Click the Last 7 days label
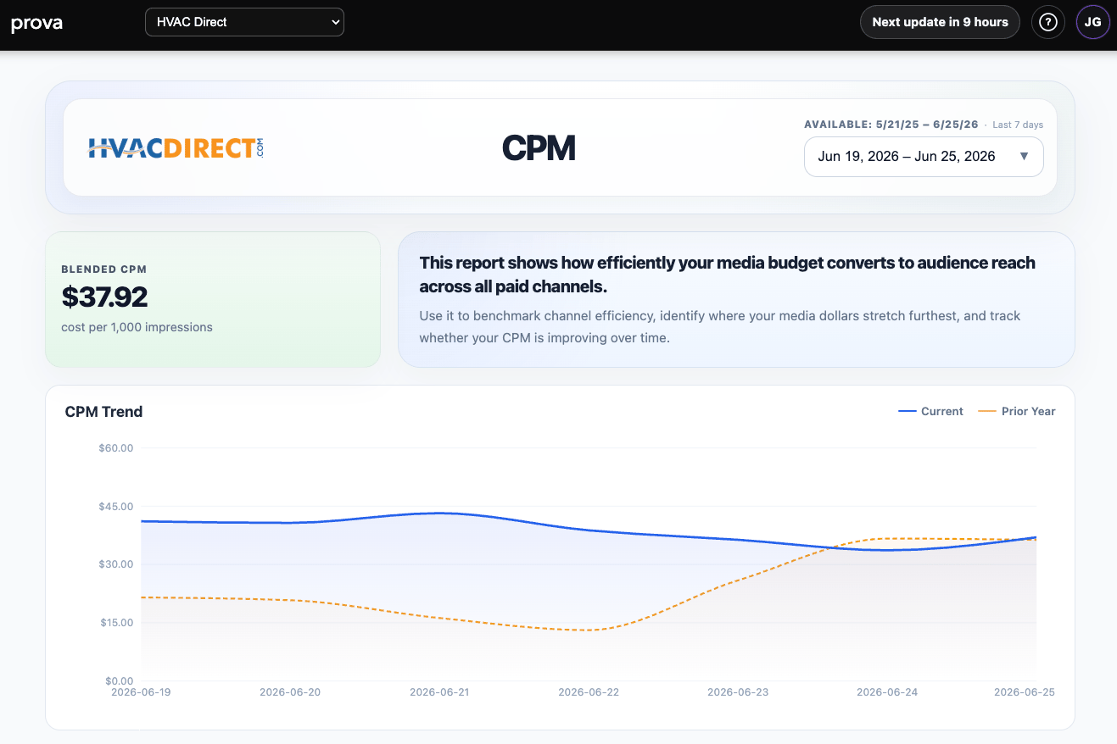The height and width of the screenshot is (744, 1117). pyautogui.click(x=1018, y=125)
